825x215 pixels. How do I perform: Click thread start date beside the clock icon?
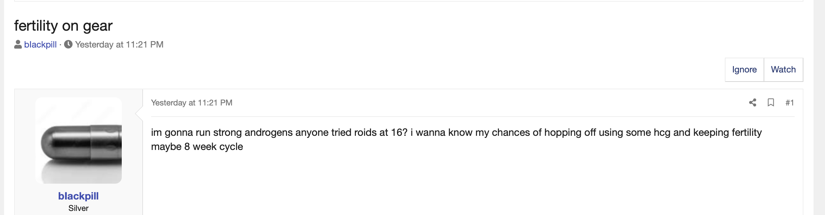[x=119, y=44]
